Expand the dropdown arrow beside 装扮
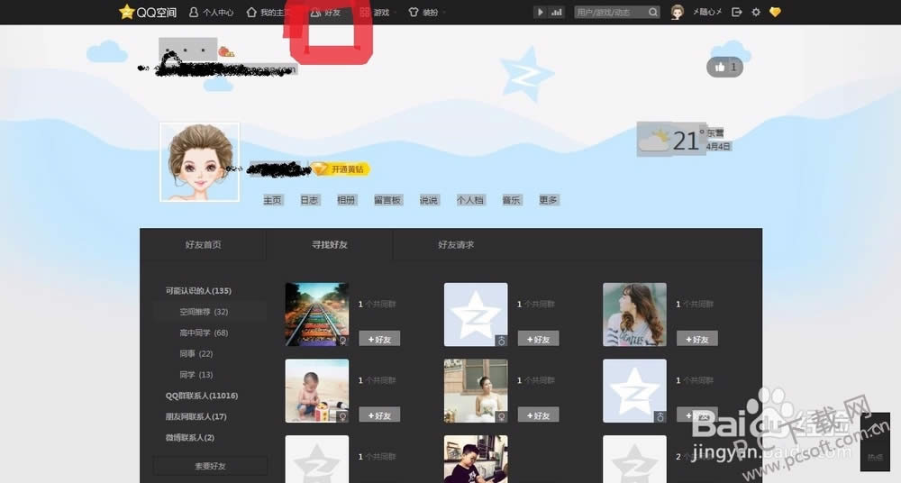Viewport: 901px width, 483px height. tap(445, 12)
